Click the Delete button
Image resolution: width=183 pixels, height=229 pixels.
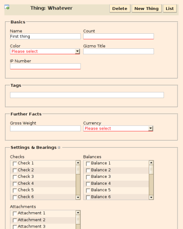[120, 9]
